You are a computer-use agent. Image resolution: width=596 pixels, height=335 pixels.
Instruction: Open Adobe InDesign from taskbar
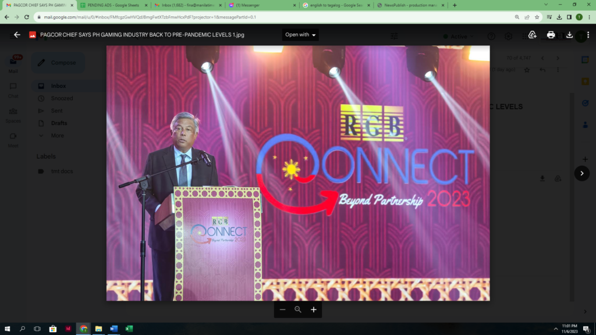[68, 329]
